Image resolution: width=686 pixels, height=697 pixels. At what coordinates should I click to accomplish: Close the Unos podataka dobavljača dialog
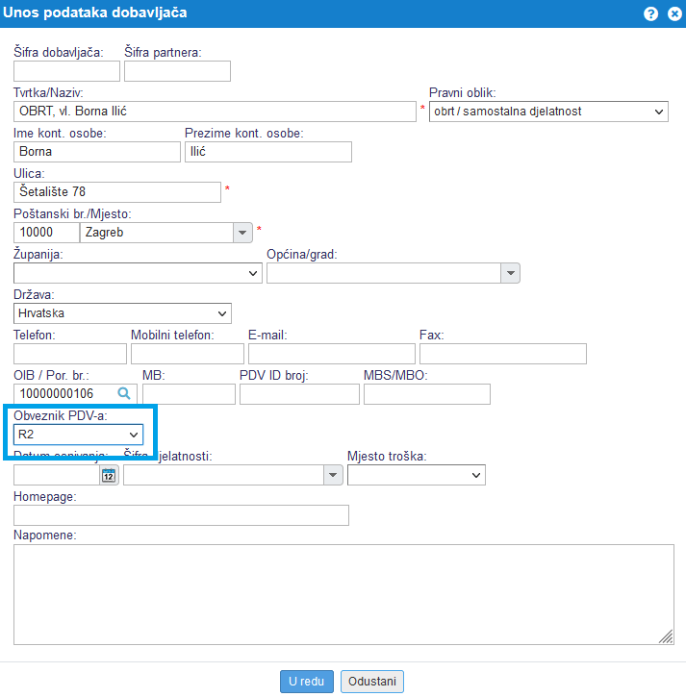(672, 13)
